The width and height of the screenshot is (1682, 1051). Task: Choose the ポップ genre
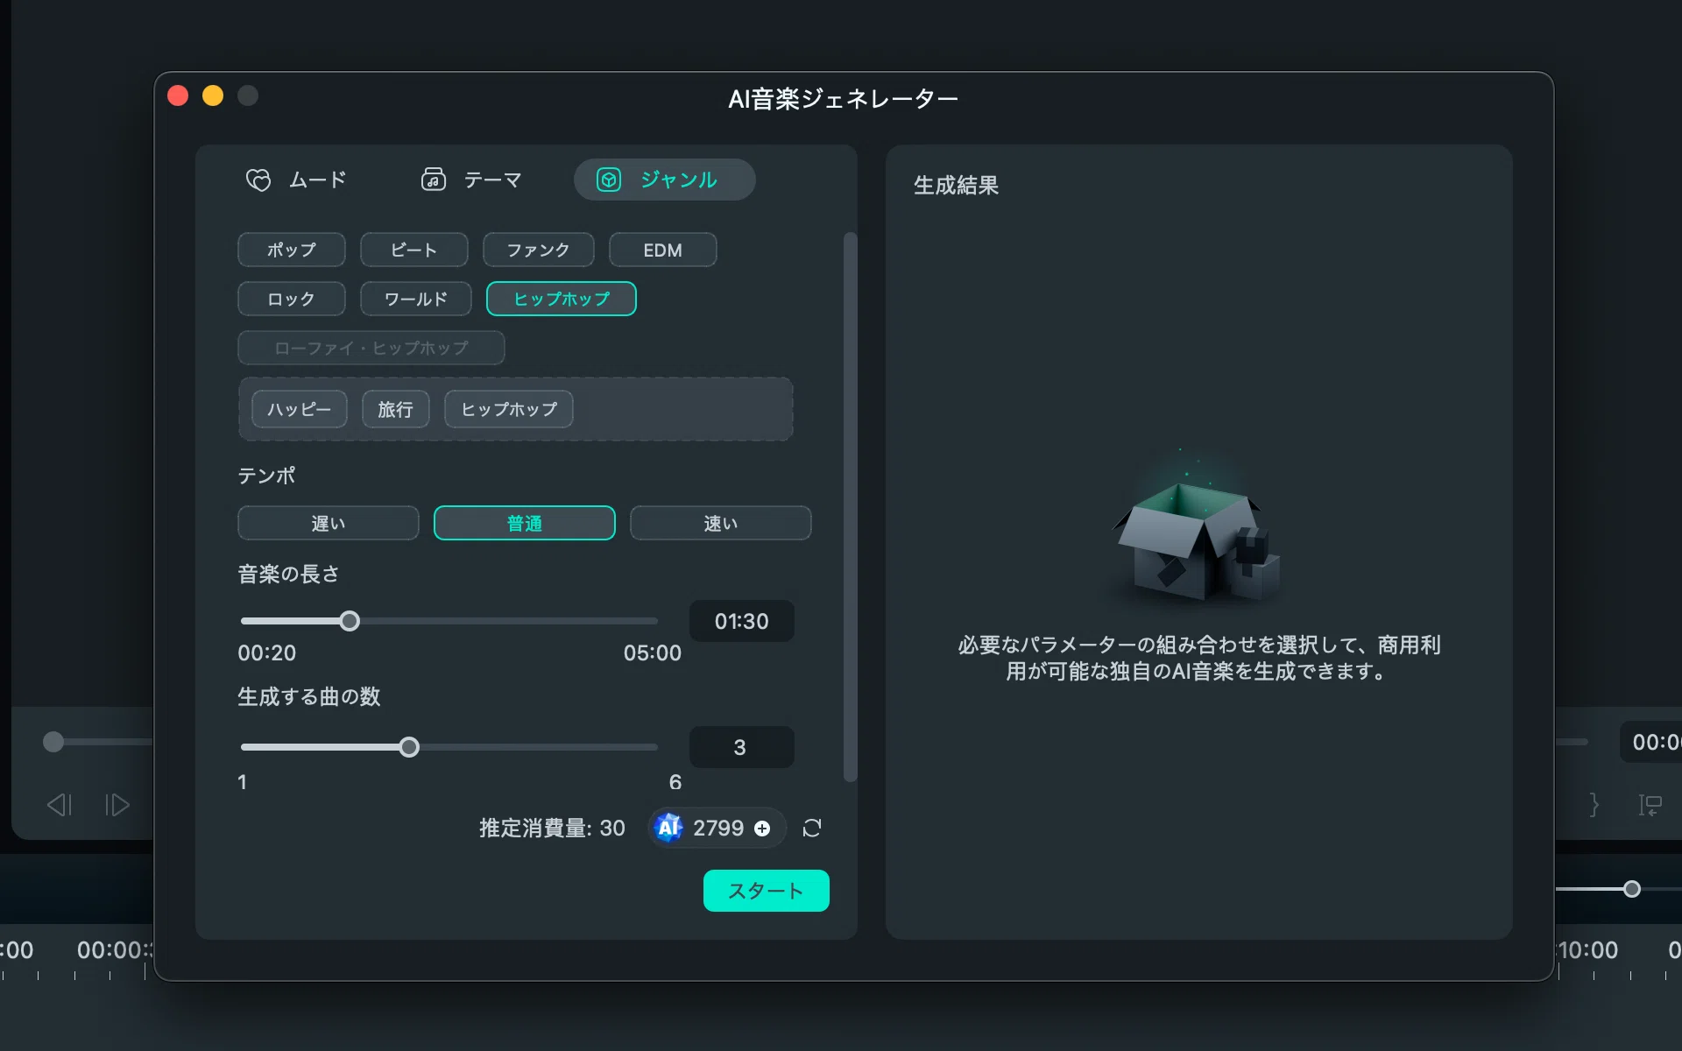[x=292, y=250]
